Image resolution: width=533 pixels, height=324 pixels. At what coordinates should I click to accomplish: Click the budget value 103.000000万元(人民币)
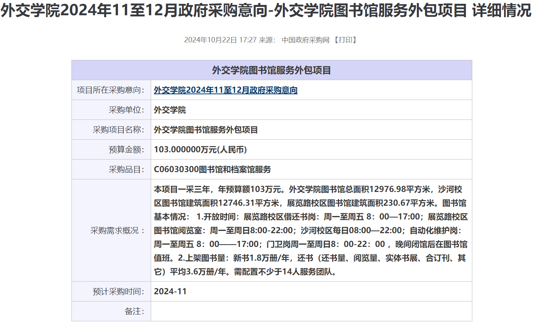pos(200,150)
